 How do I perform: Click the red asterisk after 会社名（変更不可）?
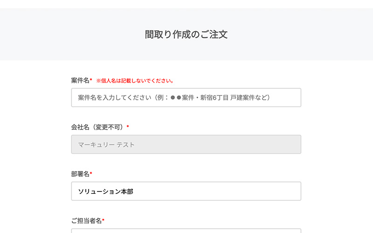point(128,127)
